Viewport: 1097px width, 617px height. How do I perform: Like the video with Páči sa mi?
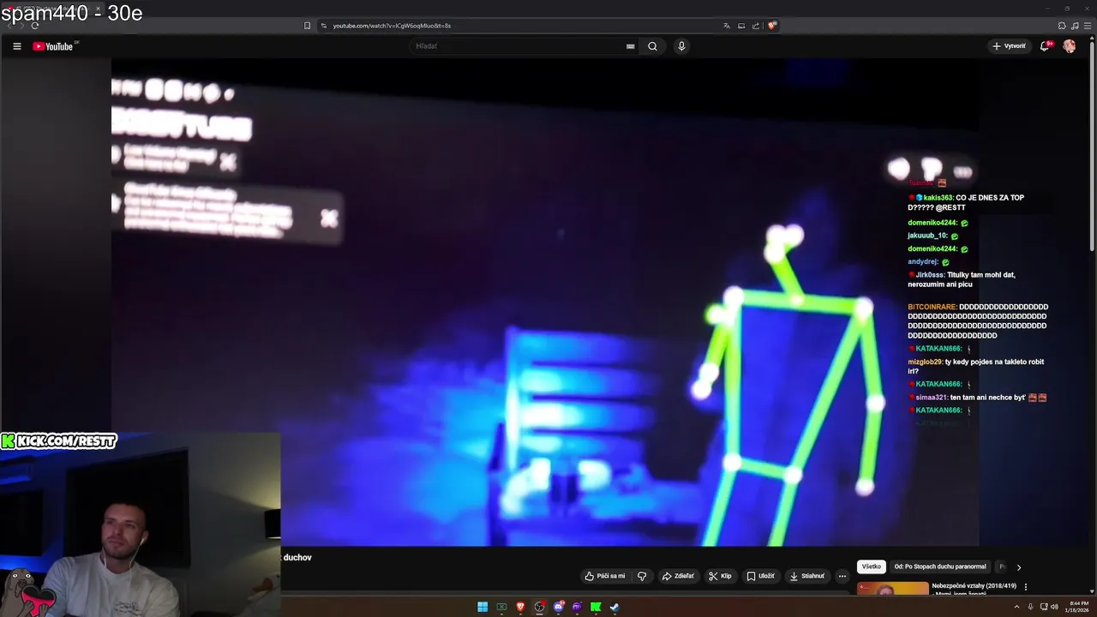coord(605,576)
